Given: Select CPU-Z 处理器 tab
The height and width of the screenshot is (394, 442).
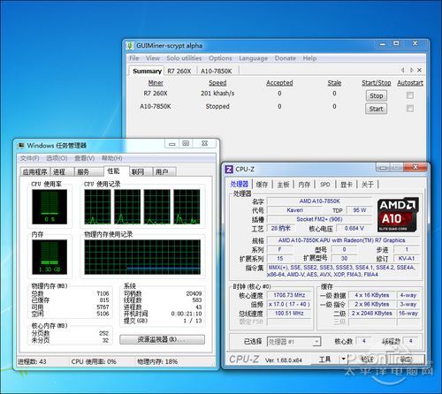Looking at the screenshot, I should pyautogui.click(x=240, y=185).
